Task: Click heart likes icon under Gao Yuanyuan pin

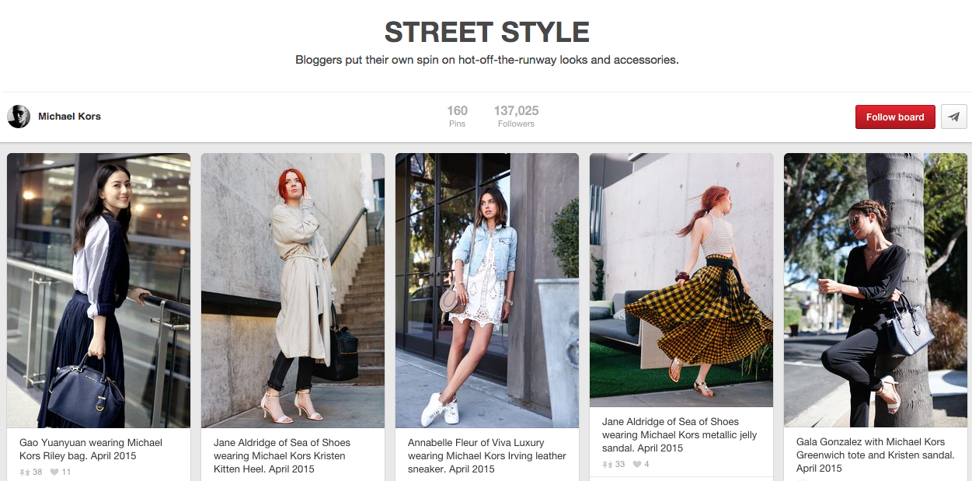Action: point(54,472)
